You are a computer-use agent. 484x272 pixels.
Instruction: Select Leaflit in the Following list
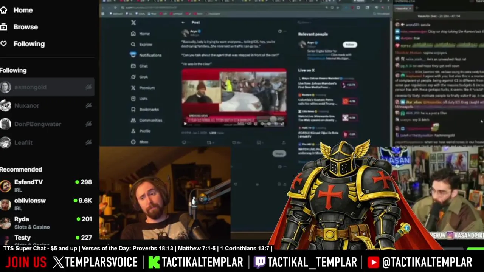click(47, 142)
